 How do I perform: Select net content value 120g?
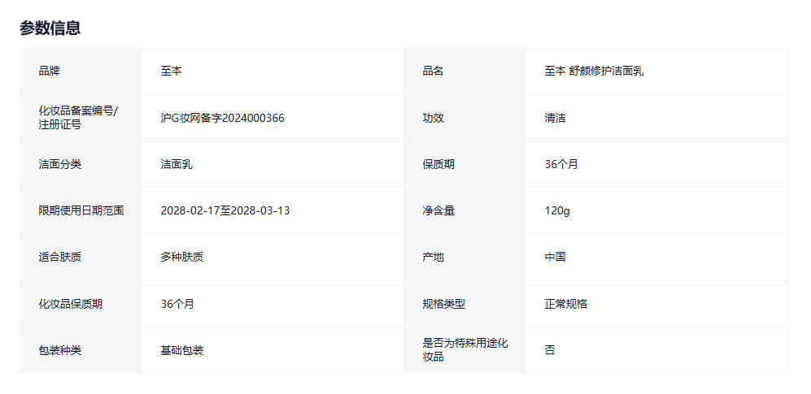[557, 210]
